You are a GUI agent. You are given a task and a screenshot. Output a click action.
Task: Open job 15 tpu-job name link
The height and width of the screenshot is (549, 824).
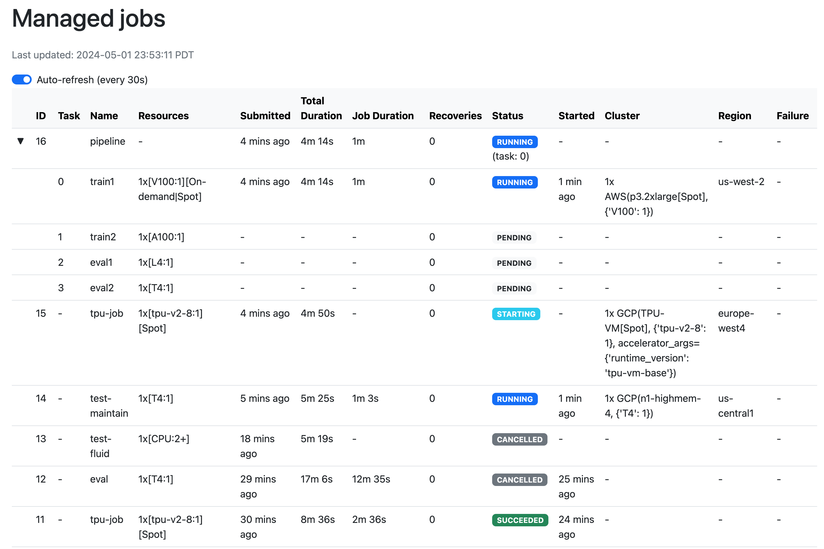[x=107, y=313]
